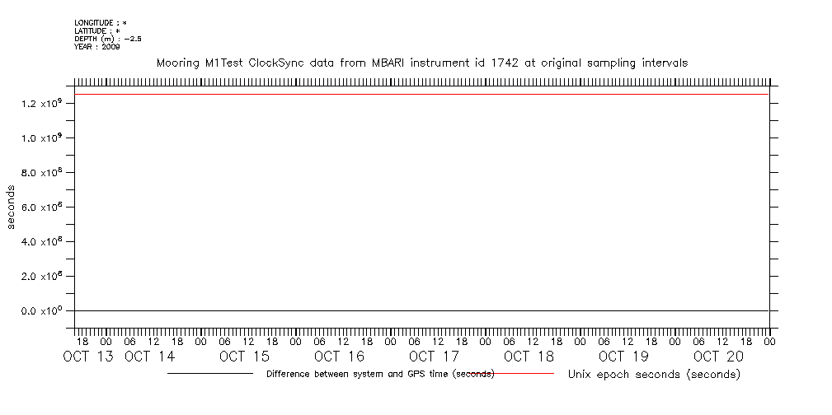
Task: Click the black zero-level data line in plot
Action: 421,310
